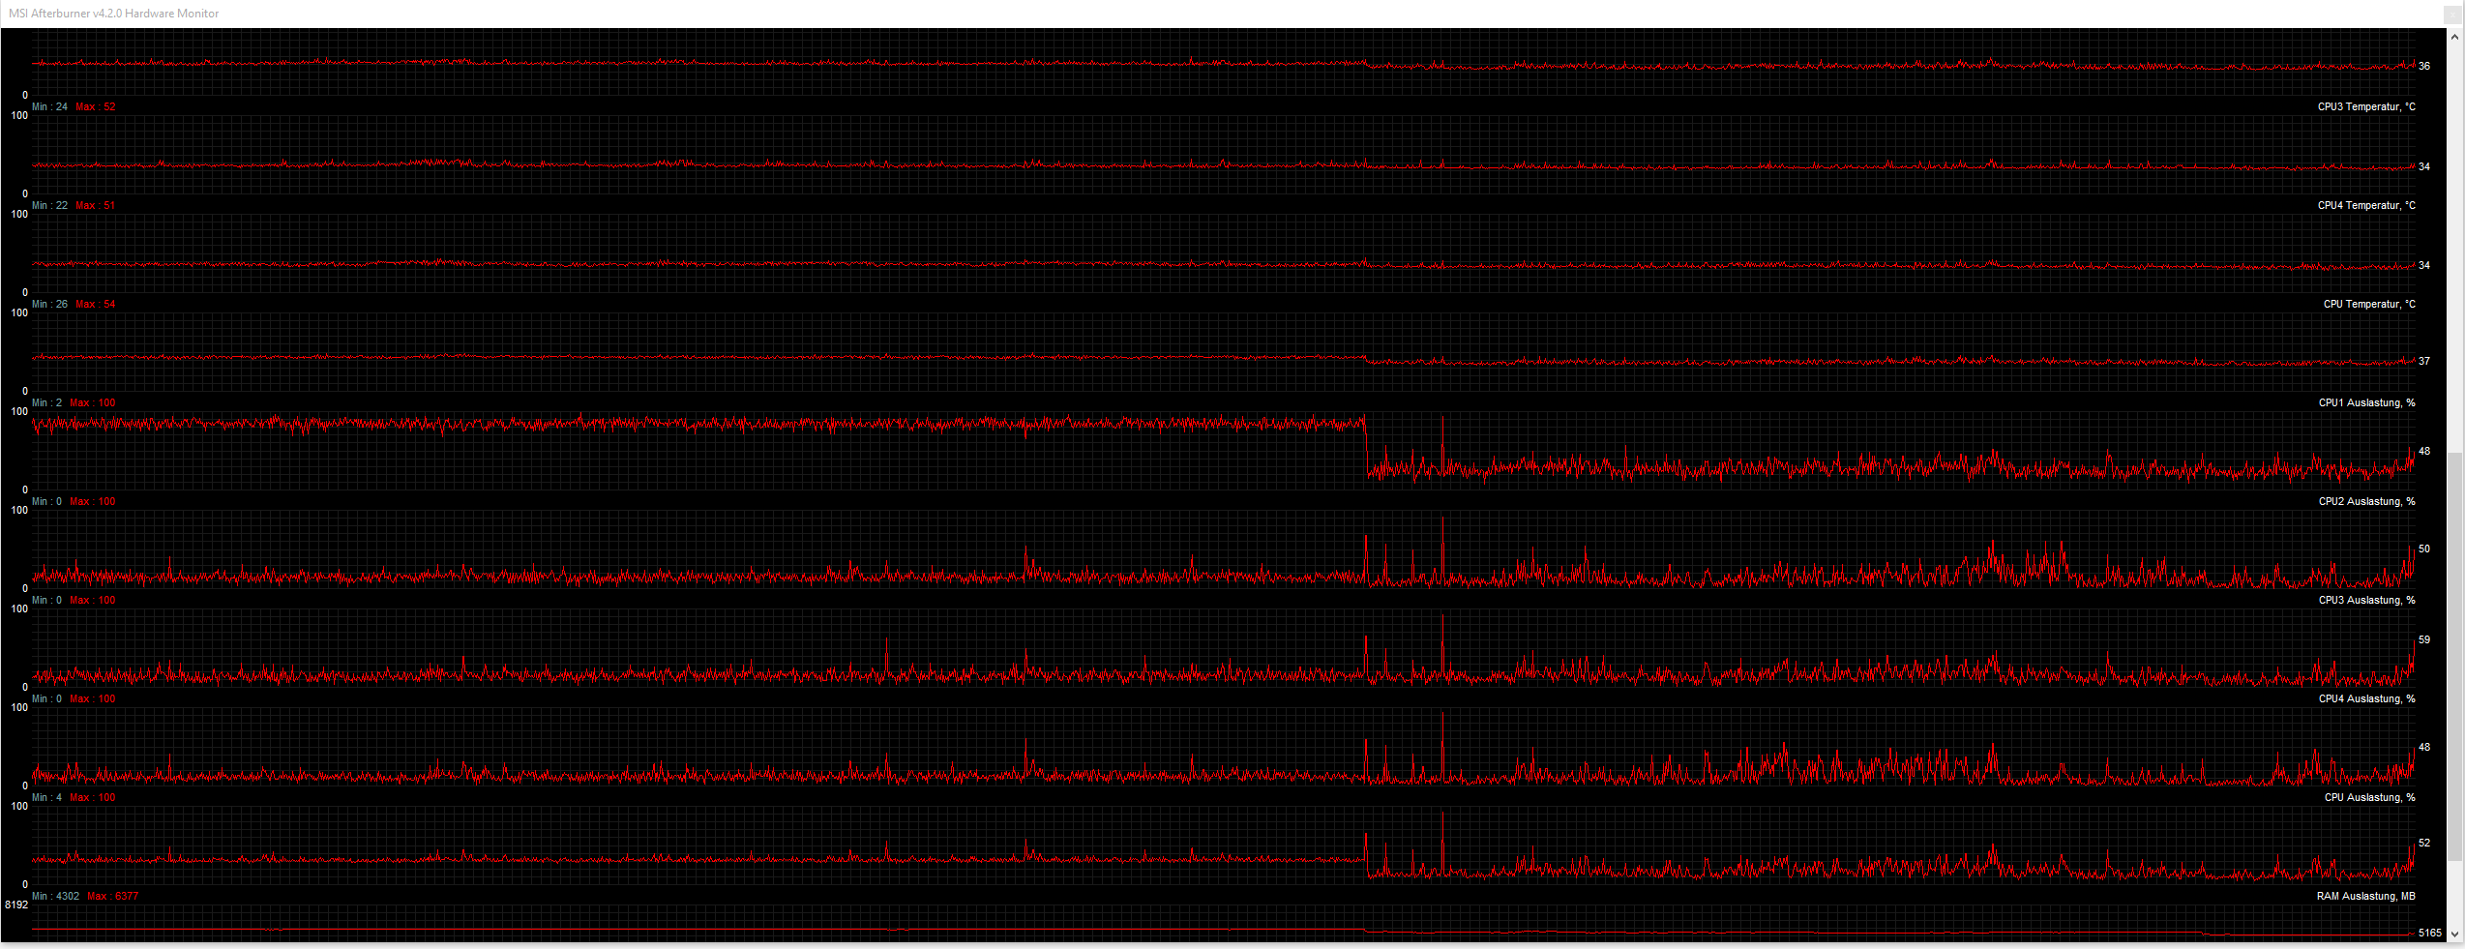
Task: Click the CPU2 Auslastung graph label
Action: (2366, 501)
